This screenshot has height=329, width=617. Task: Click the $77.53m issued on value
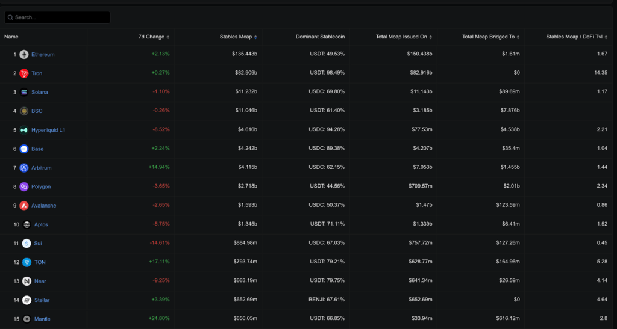(422, 129)
